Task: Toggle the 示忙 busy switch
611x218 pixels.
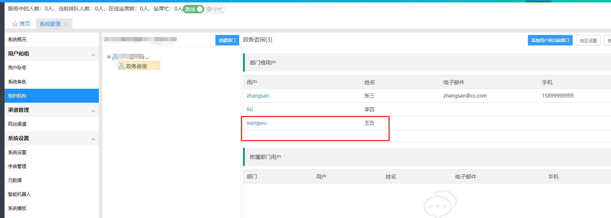Action: [x=215, y=9]
